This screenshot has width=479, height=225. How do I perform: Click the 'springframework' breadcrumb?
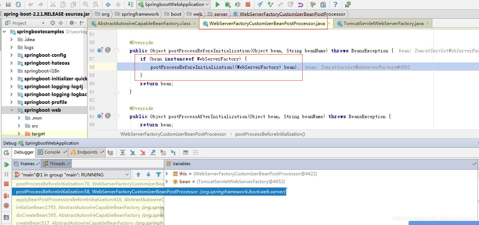coord(137,14)
